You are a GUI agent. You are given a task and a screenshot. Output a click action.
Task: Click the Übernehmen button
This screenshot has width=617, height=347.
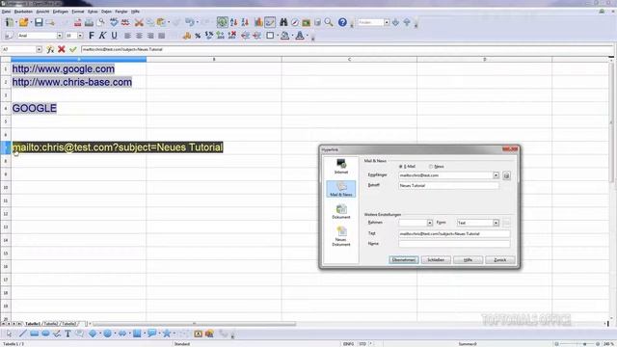tap(404, 260)
